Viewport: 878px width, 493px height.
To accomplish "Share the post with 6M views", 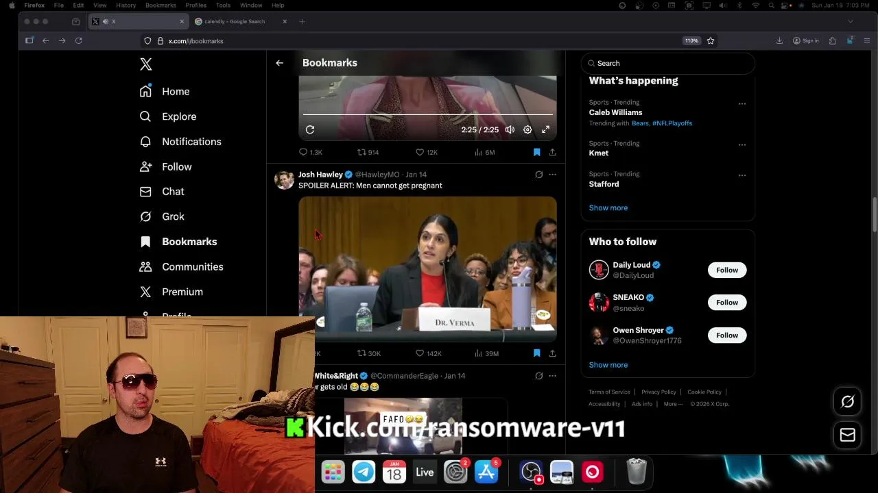I will point(552,152).
